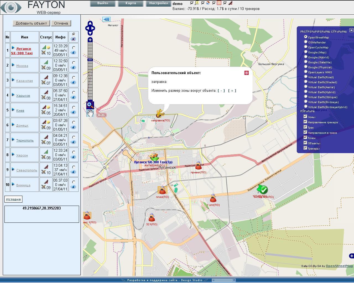Select radio button in Харьков row
The image size is (354, 283).
click(x=74, y=93)
